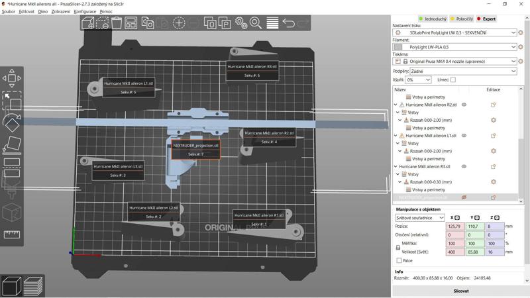Collapse Hurricane MkII aileron R2.stl tree node

396,105
